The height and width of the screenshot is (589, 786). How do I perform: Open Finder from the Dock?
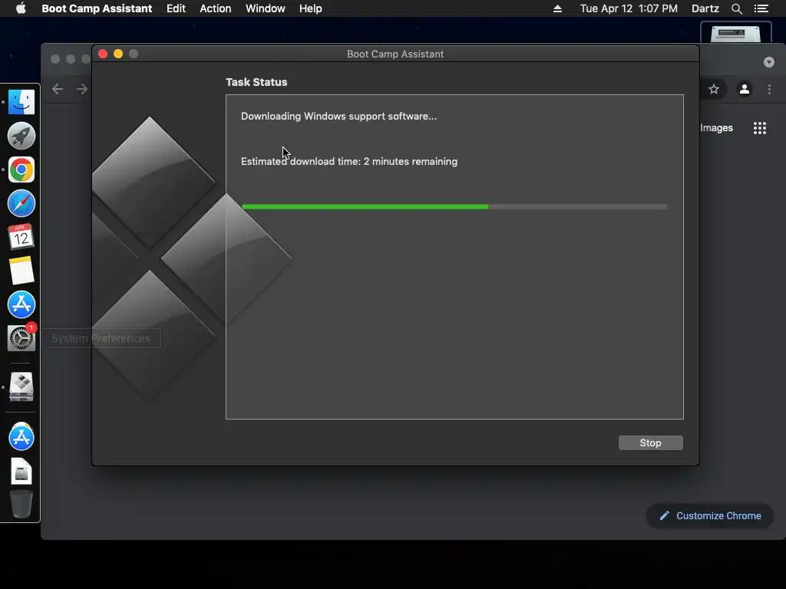tap(21, 102)
